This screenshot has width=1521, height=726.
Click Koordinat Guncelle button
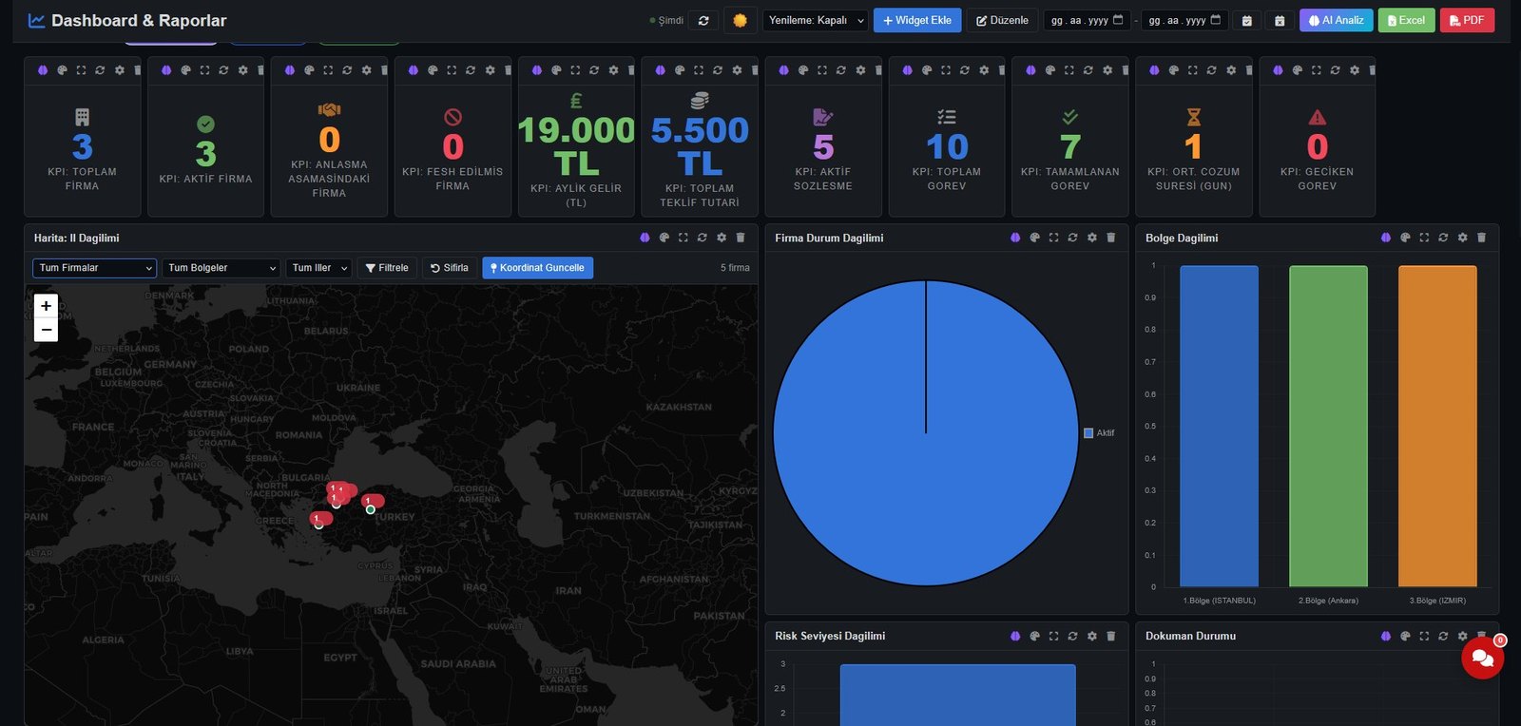(x=537, y=268)
